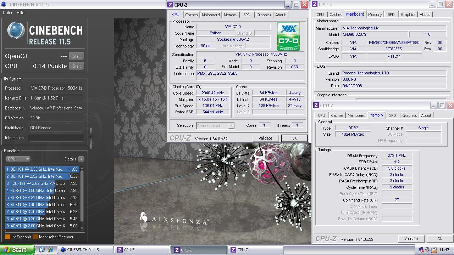This screenshot has width=454, height=255.
Task: Click the front CPU-Z title bar icon
Action: pos(170,5)
